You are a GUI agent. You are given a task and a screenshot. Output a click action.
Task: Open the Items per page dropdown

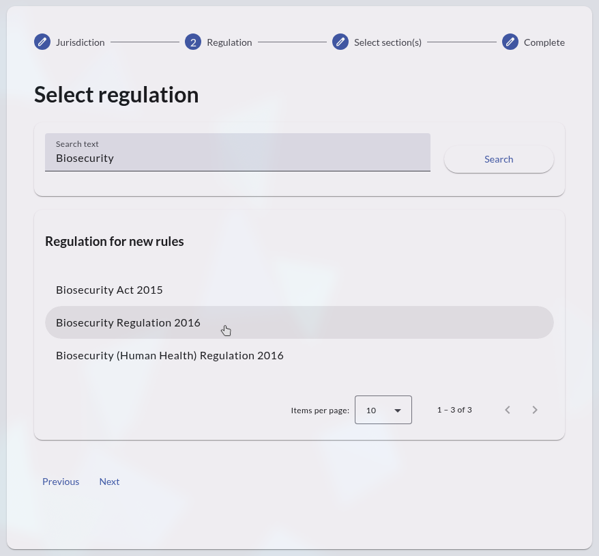click(x=383, y=410)
